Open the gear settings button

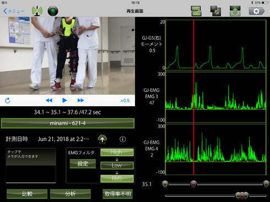point(257,11)
